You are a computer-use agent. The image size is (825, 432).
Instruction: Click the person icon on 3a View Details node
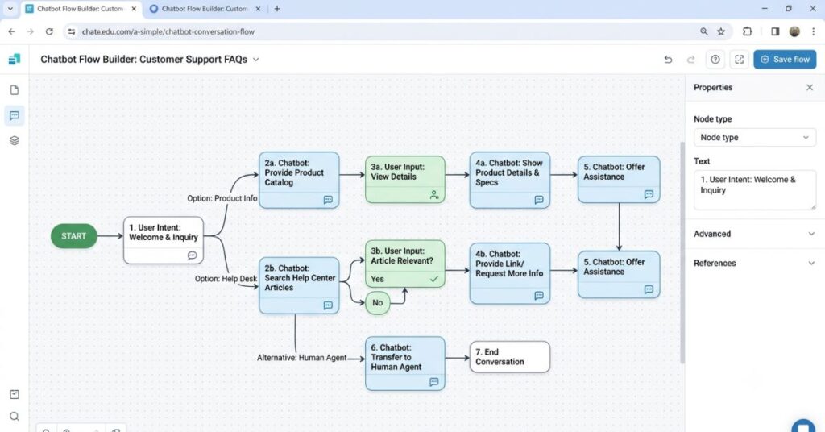pyautogui.click(x=434, y=195)
